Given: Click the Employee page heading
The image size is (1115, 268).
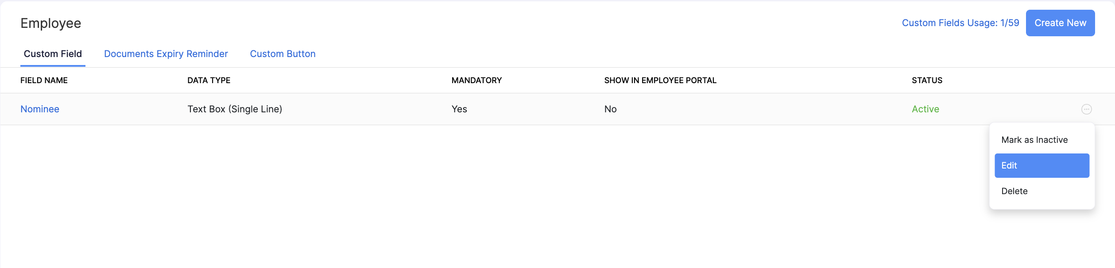Looking at the screenshot, I should coord(51,23).
